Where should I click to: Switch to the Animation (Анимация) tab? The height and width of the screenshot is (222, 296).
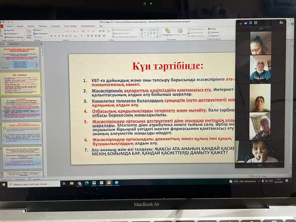[55, 26]
